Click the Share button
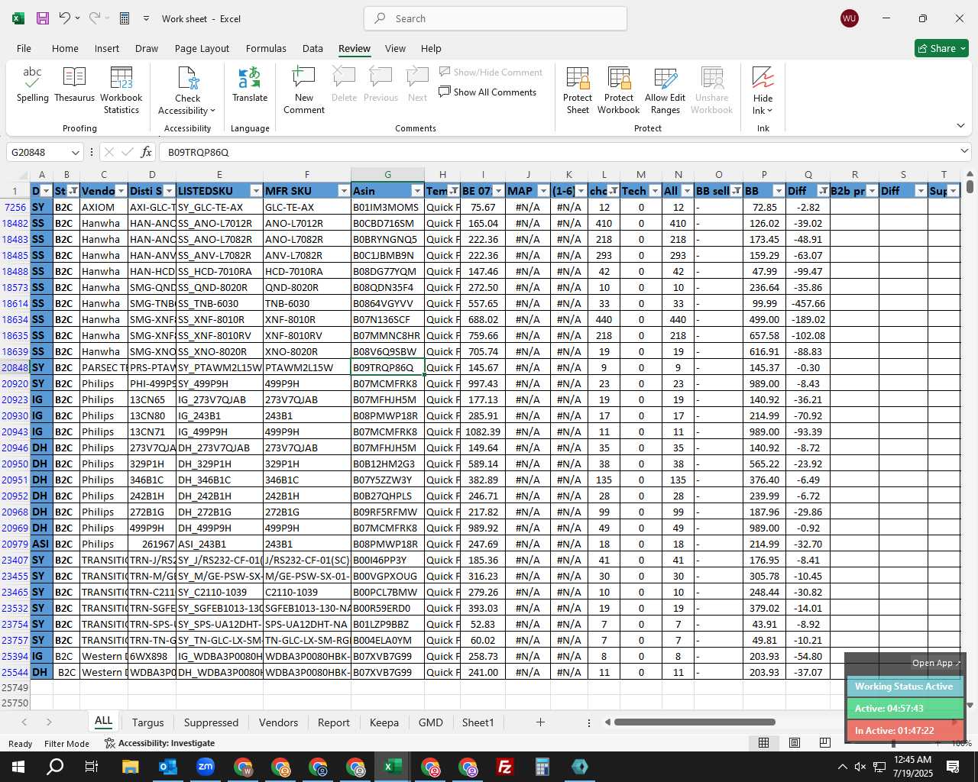The width and height of the screenshot is (978, 782). (x=941, y=48)
